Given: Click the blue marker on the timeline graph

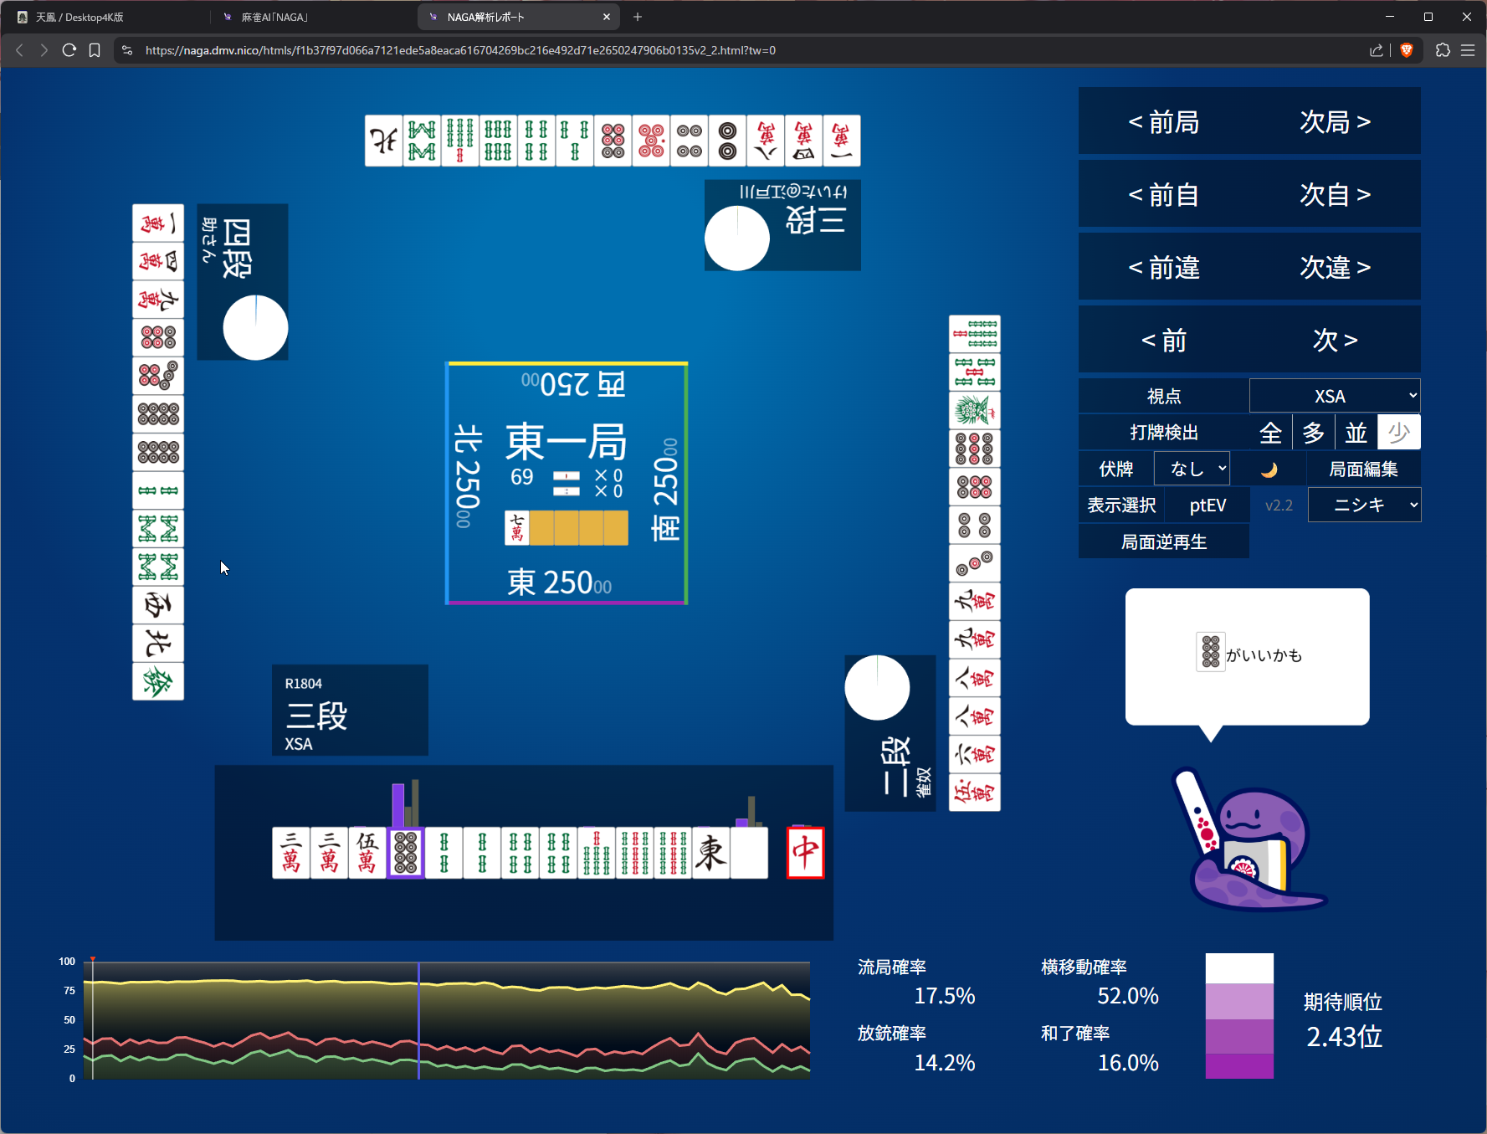Looking at the screenshot, I should click(418, 1019).
